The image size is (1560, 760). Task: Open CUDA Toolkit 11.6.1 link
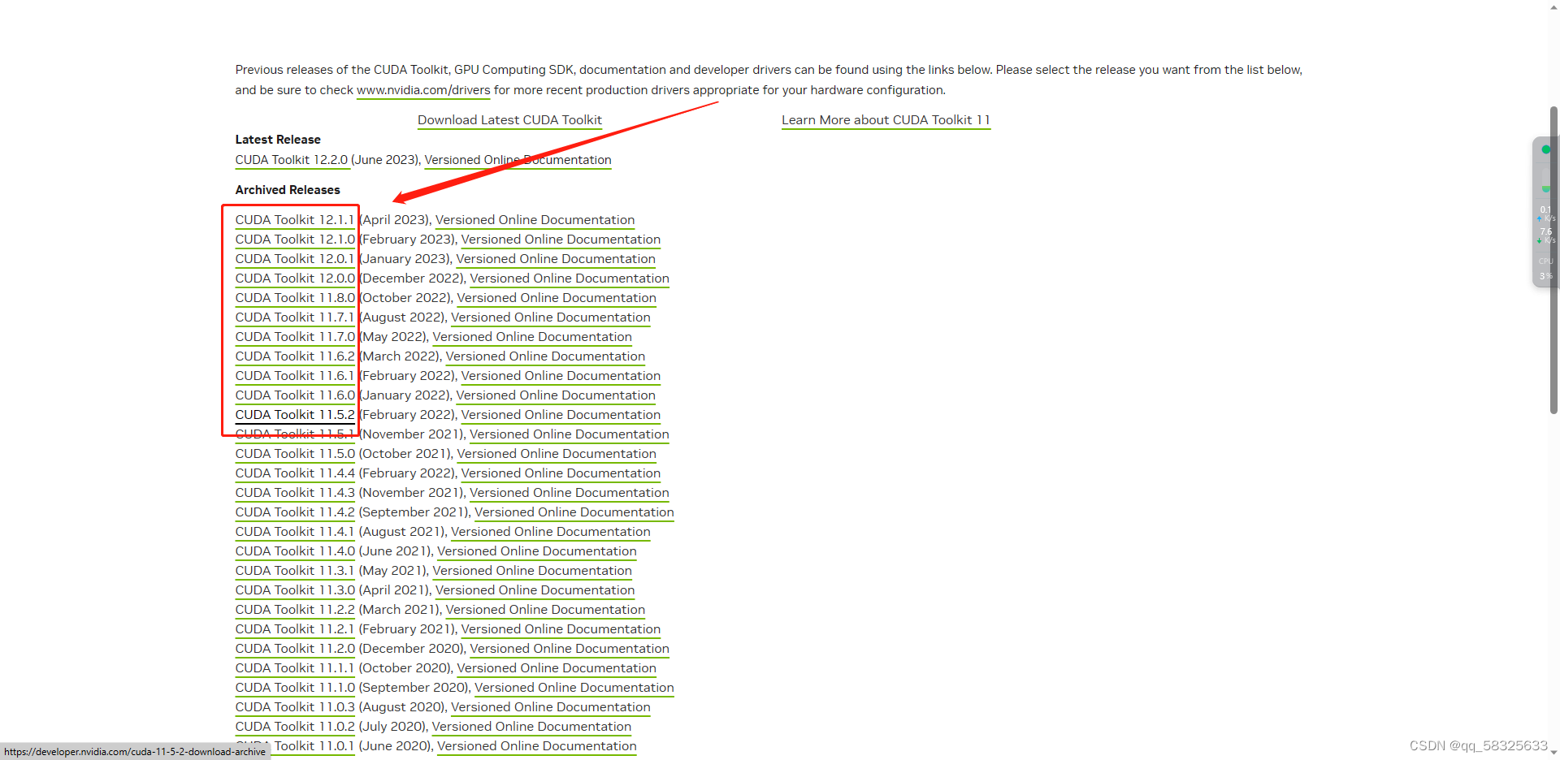point(295,376)
